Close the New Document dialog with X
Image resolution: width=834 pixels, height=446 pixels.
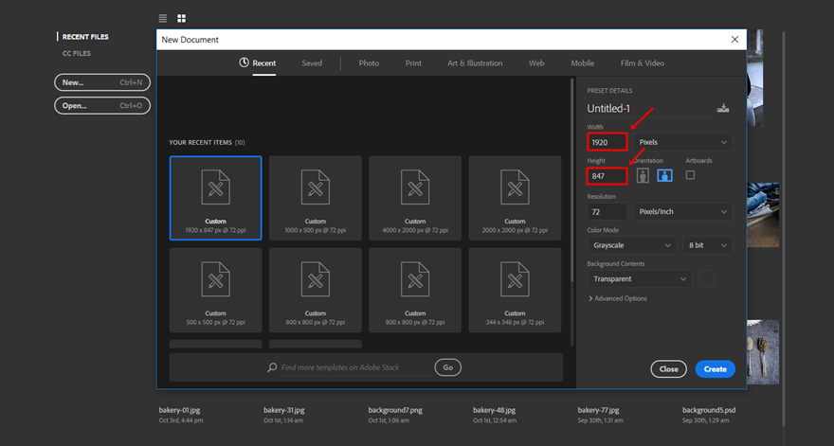coord(734,40)
